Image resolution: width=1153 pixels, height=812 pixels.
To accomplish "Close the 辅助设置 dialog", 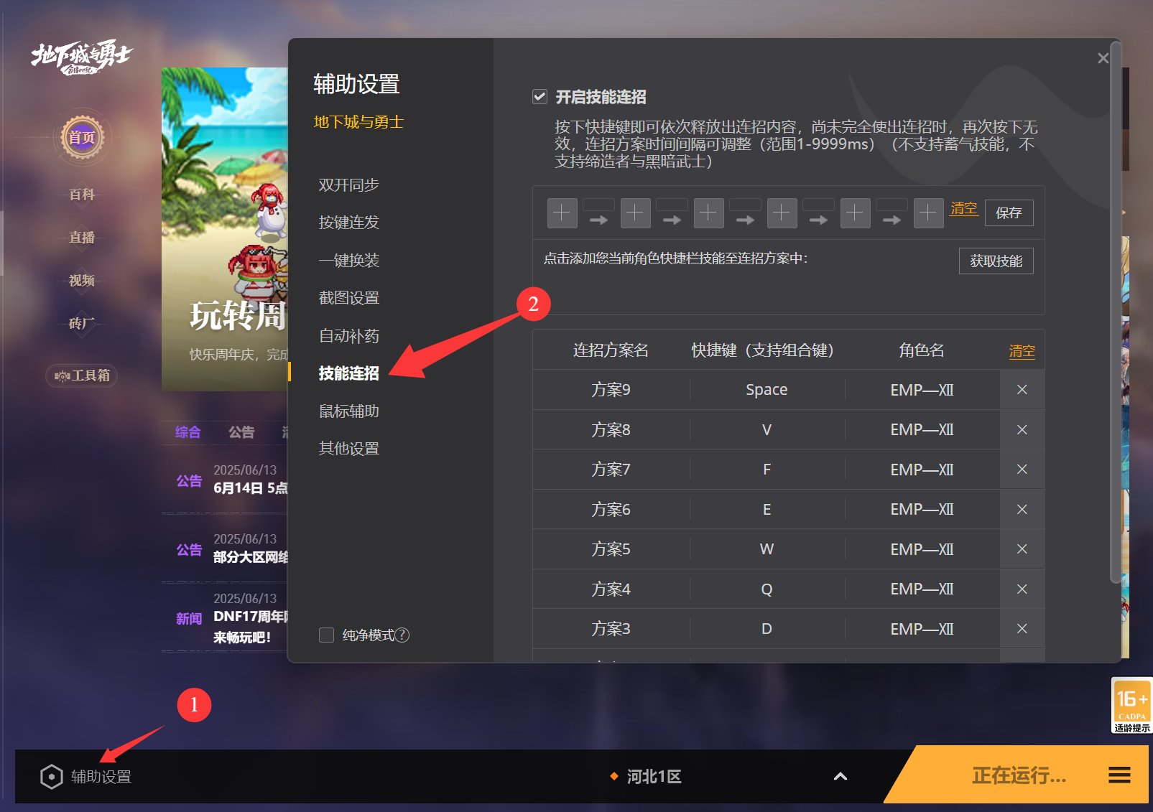I will [x=1103, y=58].
